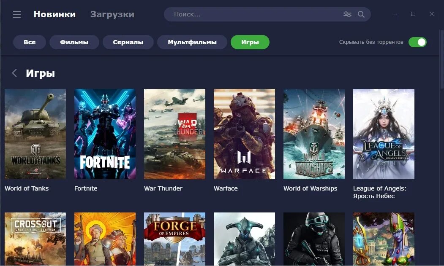
Task: Select the Фильмы category filter
Action: click(74, 42)
